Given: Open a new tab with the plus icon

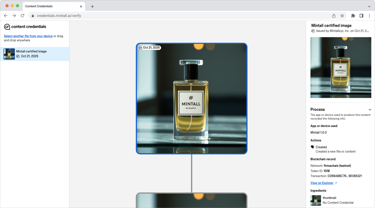Looking at the screenshot, I should click(92, 6).
